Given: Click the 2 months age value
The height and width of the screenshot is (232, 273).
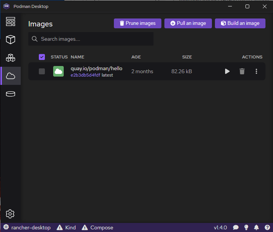Looking at the screenshot, I should 142,71.
